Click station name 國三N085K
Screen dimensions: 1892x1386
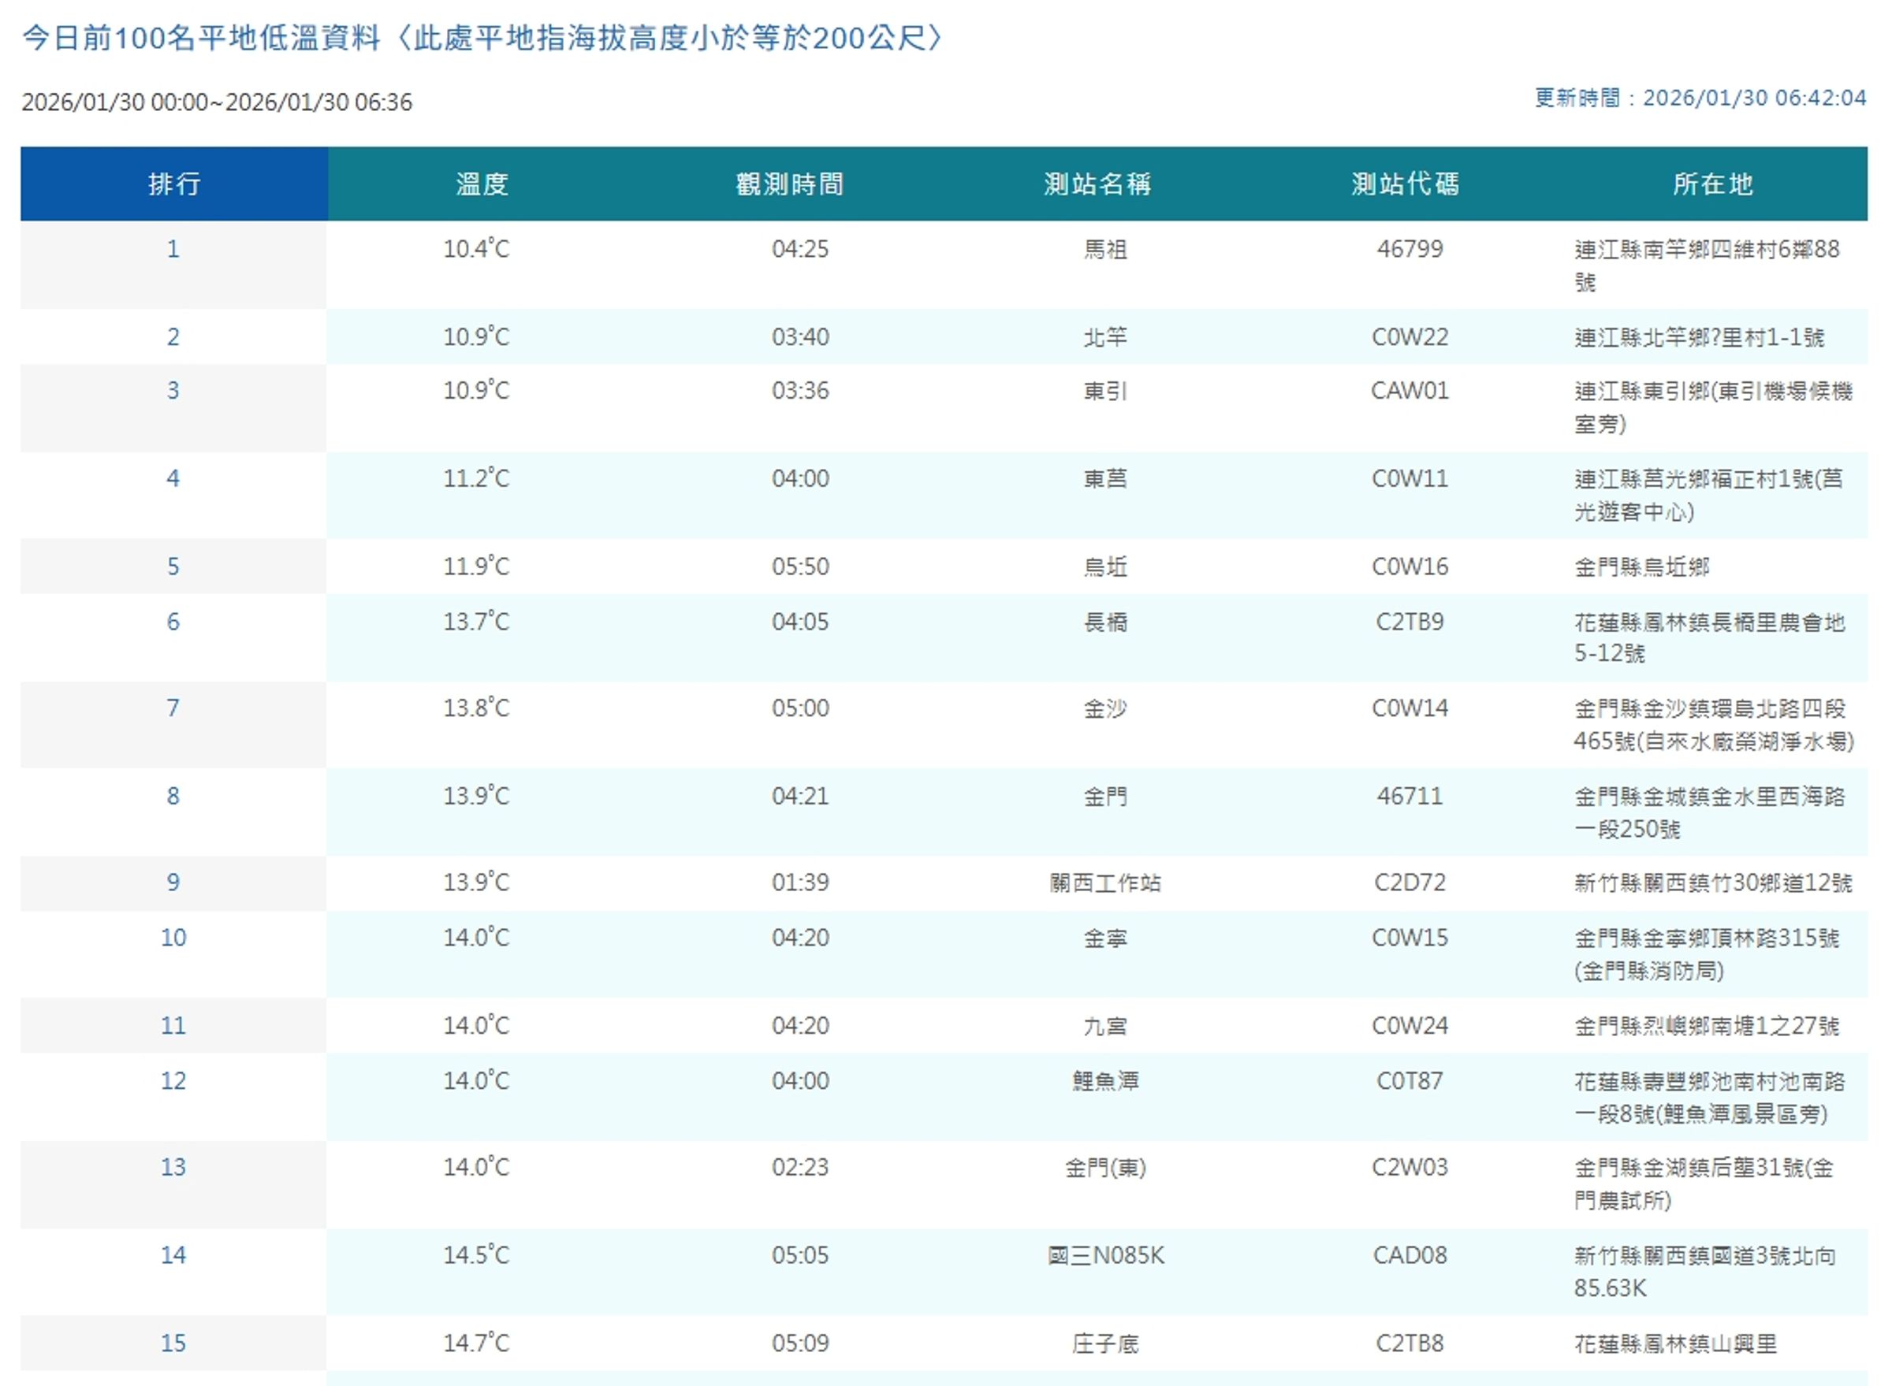(1104, 1256)
